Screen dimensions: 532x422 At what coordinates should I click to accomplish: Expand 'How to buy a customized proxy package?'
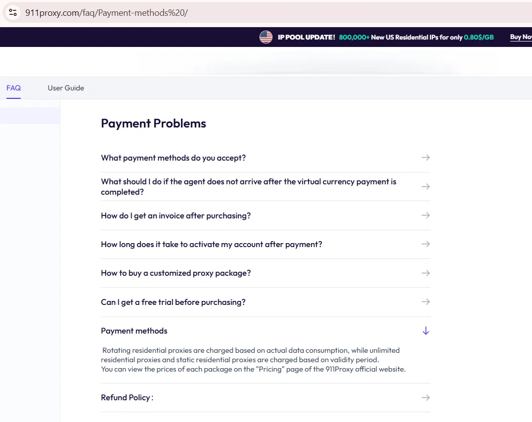pyautogui.click(x=176, y=273)
